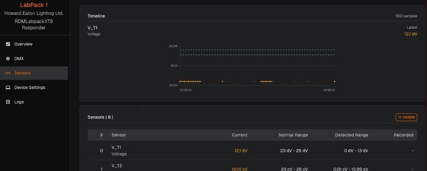Click the Latest 12,1 dV timeline value
This screenshot has height=171, width=427.
[411, 34]
